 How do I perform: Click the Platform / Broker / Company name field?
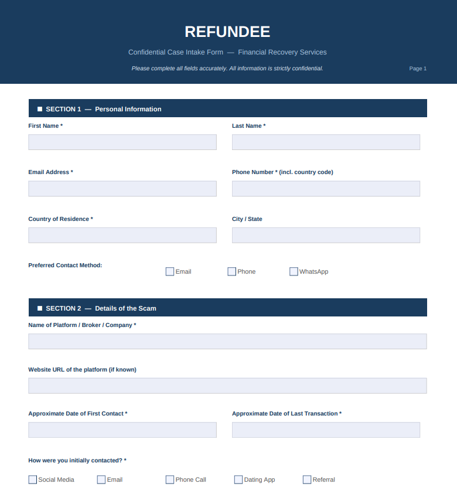coord(227,342)
